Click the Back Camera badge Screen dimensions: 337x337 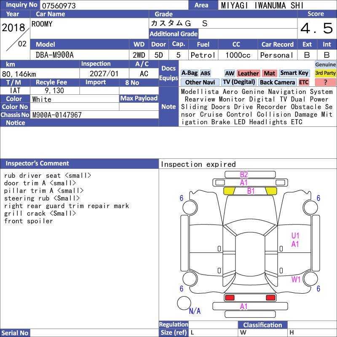pyautogui.click(x=277, y=82)
